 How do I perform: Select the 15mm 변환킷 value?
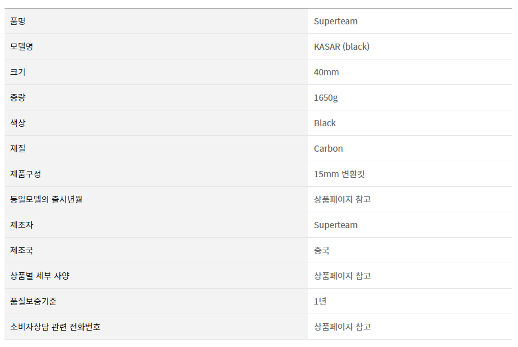(x=339, y=174)
